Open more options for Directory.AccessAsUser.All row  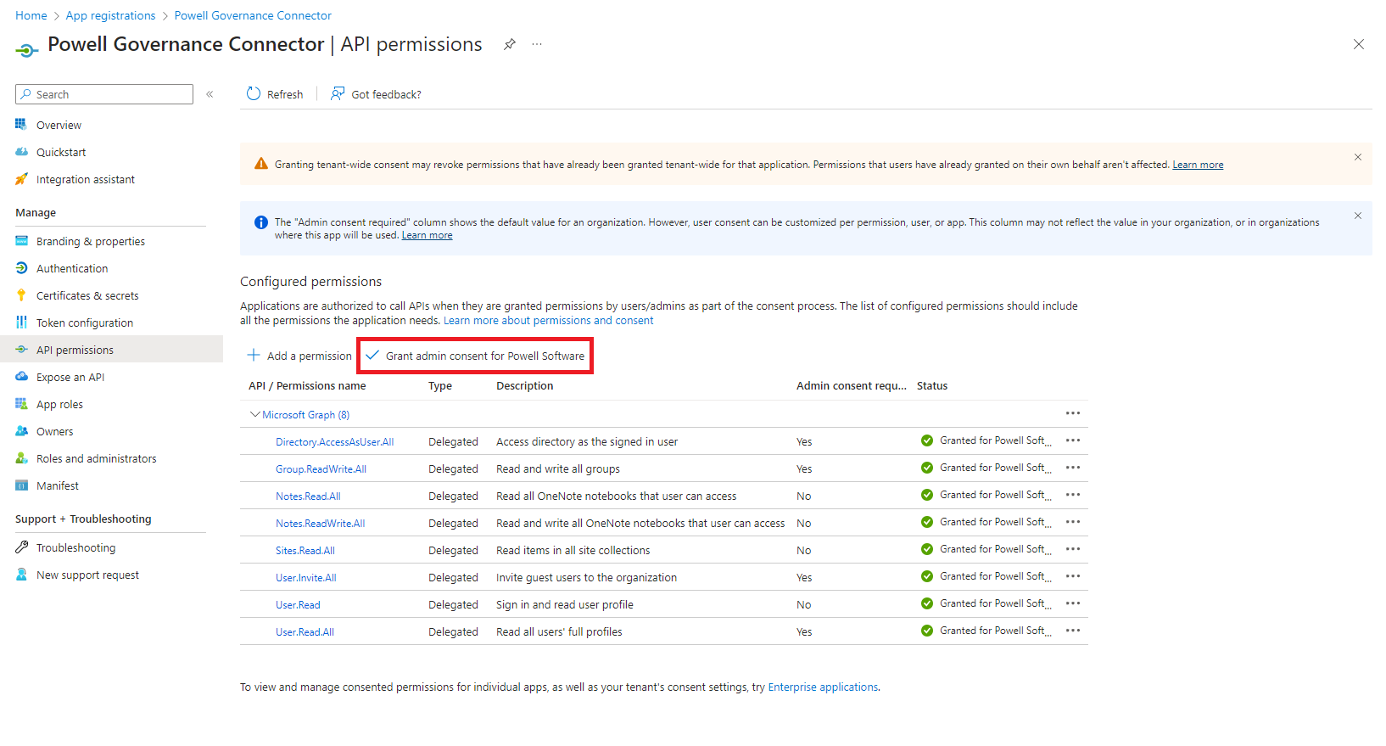point(1073,440)
